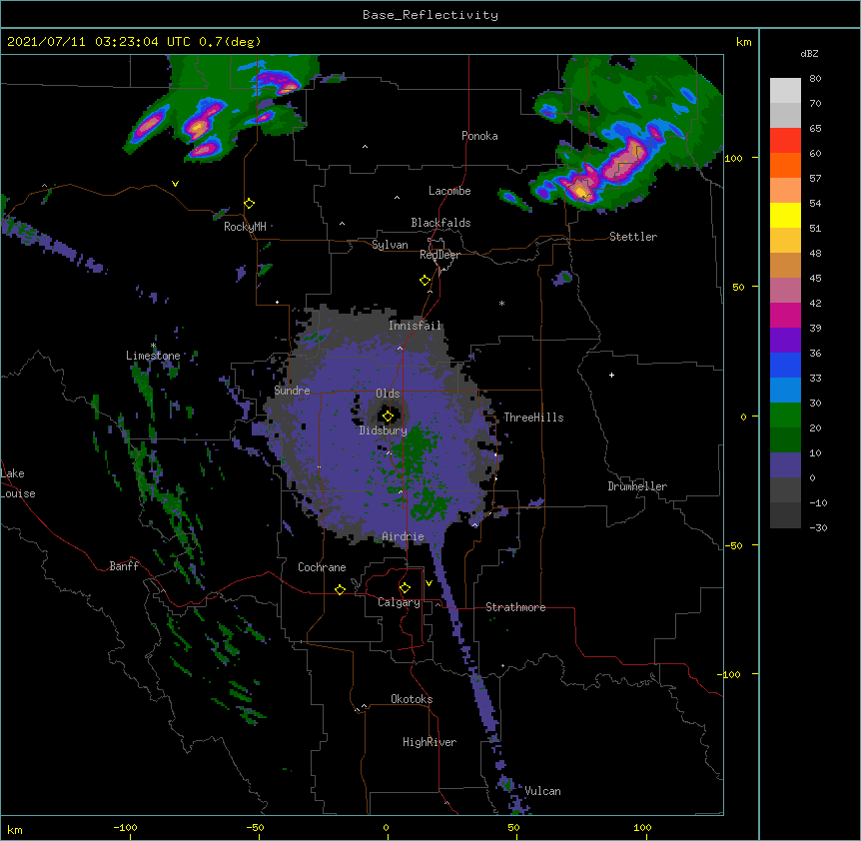861x841 pixels.
Task: Click the -30 value at legend bottom
Action: (818, 527)
